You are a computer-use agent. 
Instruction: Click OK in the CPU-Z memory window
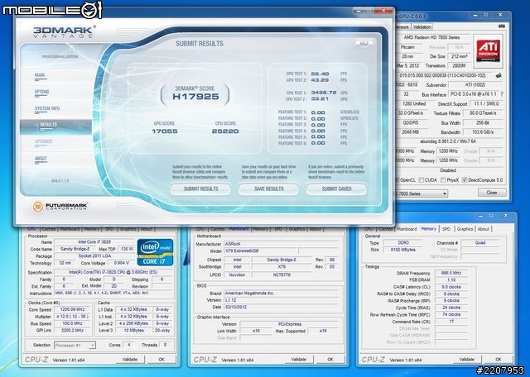(x=499, y=360)
